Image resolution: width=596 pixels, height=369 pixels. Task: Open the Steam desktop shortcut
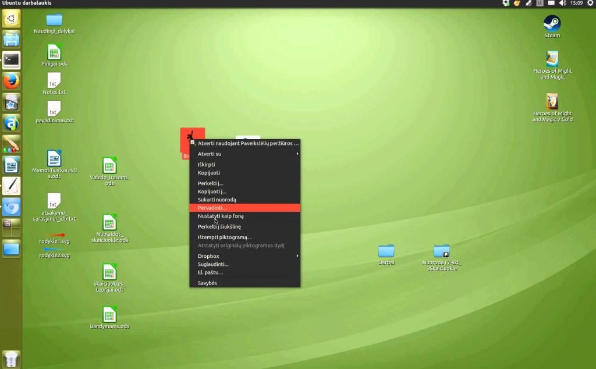pyautogui.click(x=552, y=27)
